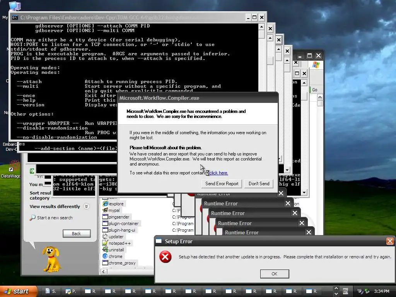Select the notepad++ file icon
This screenshot has width=396, height=297.
pyautogui.click(x=105, y=243)
